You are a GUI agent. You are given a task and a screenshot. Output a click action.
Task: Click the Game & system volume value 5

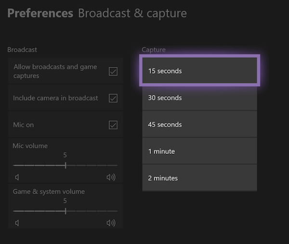tap(65, 201)
